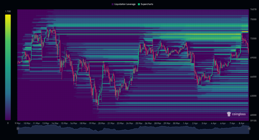The image size is (259, 140).
Task: Click the 14 Mar date label
Action: point(55,123)
